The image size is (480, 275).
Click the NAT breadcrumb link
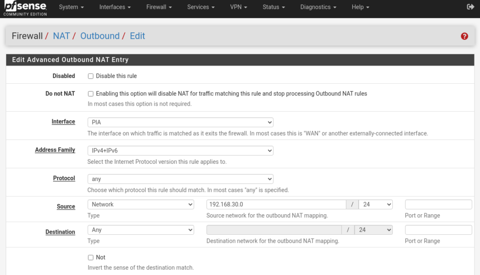pos(61,36)
